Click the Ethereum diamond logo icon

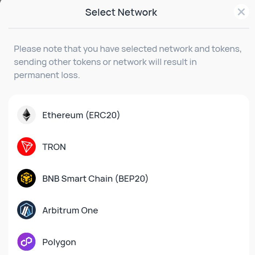[x=26, y=115]
